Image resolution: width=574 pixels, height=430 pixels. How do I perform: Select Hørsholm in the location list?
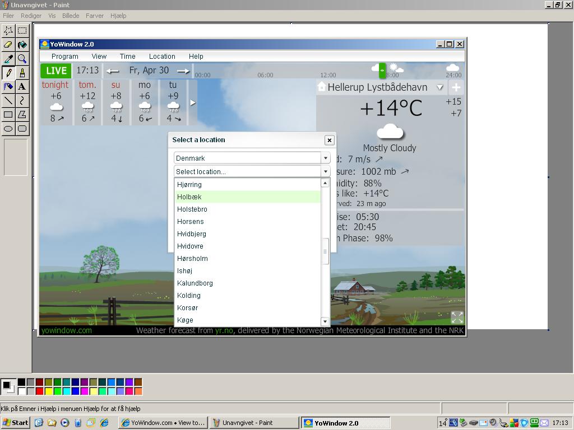point(247,259)
